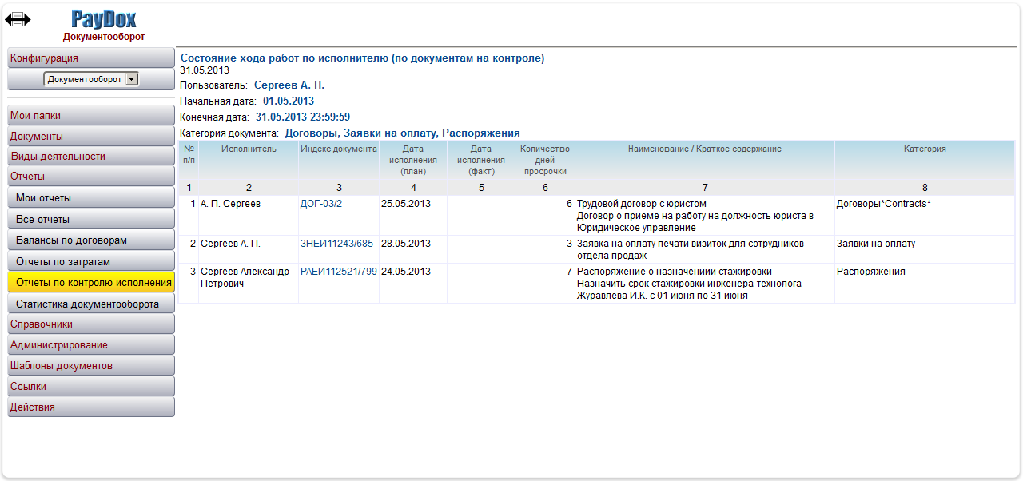Viewport: 1023px width, 481px height.
Task: Open the Конфигурация menu section
Action: [x=90, y=58]
